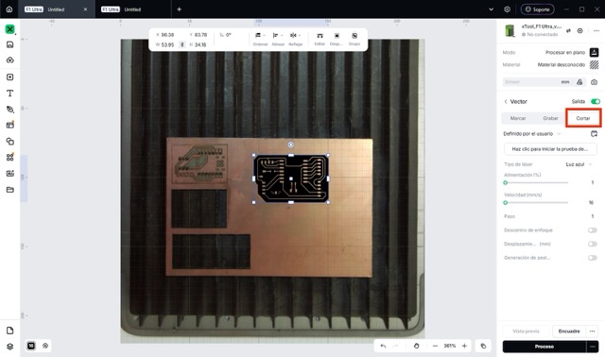Open the xTool green logo menu

click(x=10, y=29)
